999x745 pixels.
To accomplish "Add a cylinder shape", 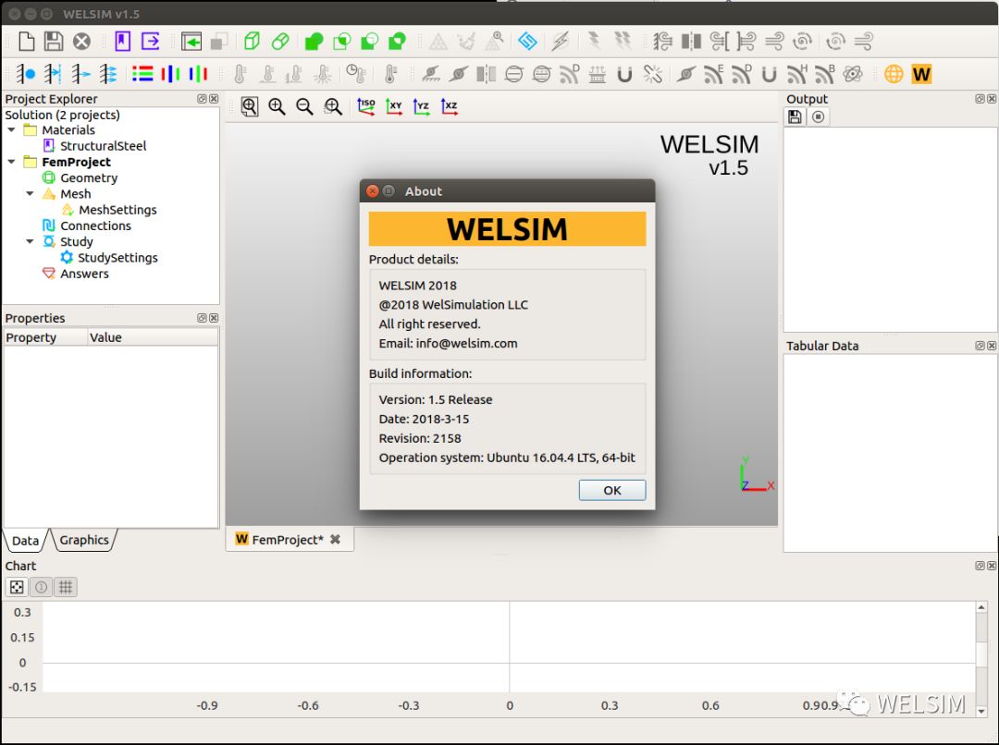I will point(280,42).
